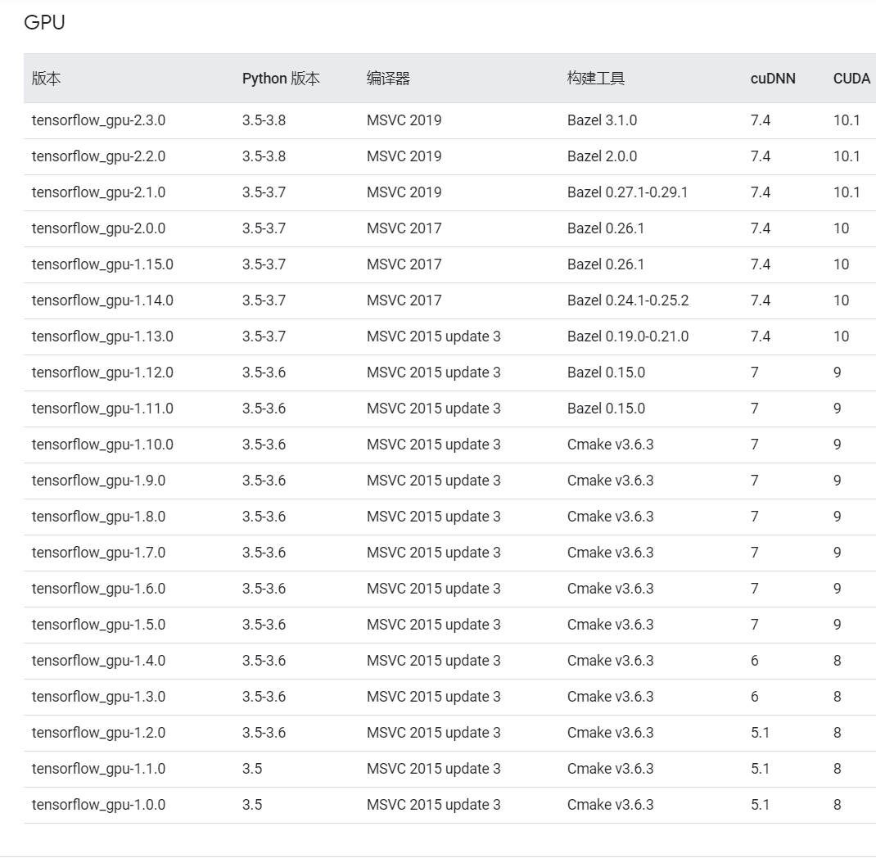The height and width of the screenshot is (858, 876).
Task: Click the 版本 column header
Action: coord(46,79)
